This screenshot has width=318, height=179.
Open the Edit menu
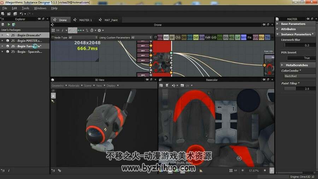14,8
